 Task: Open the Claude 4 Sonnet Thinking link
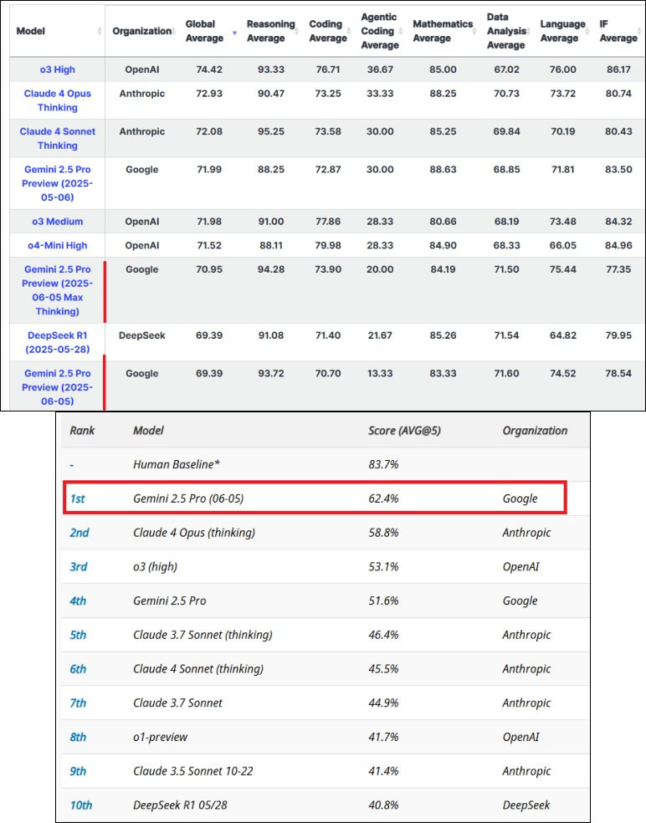point(57,139)
